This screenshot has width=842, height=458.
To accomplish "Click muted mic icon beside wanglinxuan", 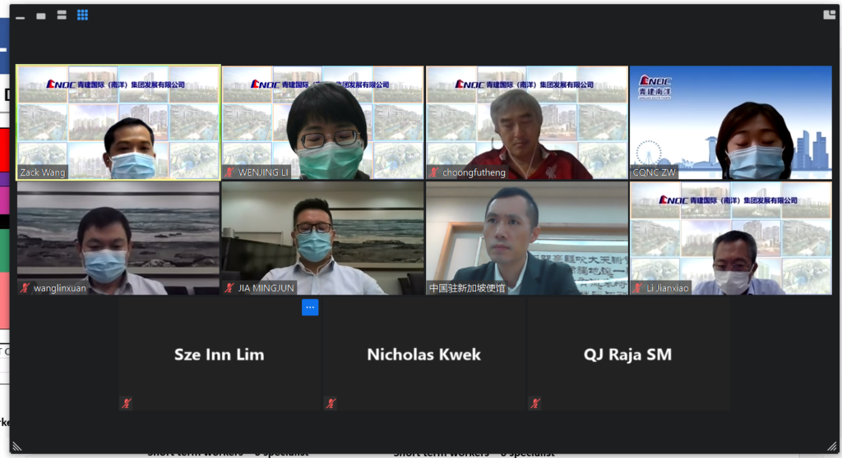I will point(25,288).
